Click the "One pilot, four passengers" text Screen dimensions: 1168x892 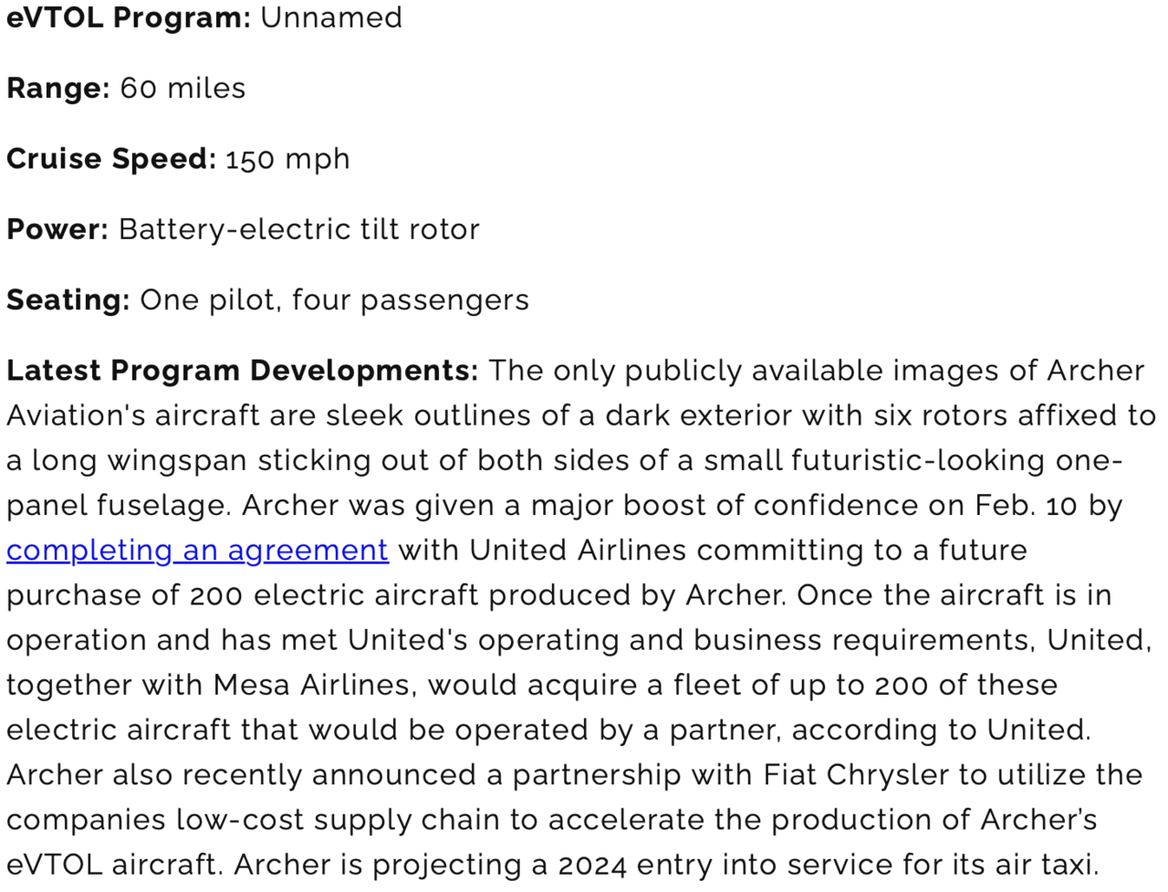334,299
